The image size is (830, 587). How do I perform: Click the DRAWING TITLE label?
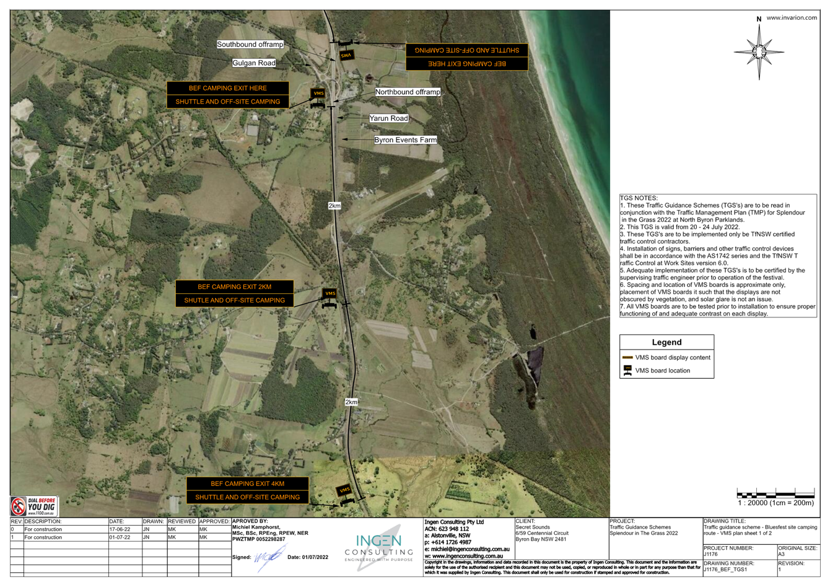(x=725, y=521)
